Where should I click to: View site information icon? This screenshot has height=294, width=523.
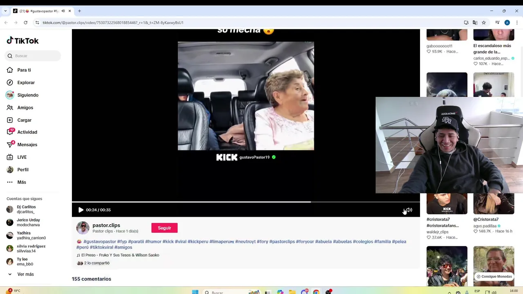coord(37,22)
